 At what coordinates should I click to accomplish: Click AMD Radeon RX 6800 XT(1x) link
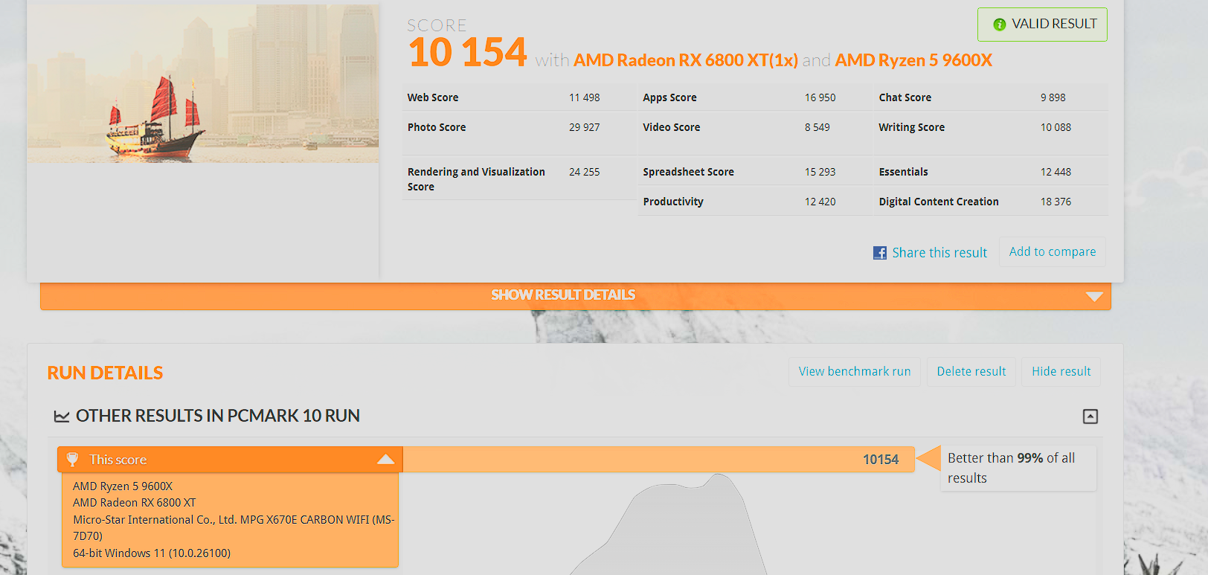[x=686, y=60]
